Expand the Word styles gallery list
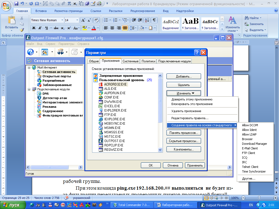This screenshot has width=279, height=209. click(x=222, y=29)
